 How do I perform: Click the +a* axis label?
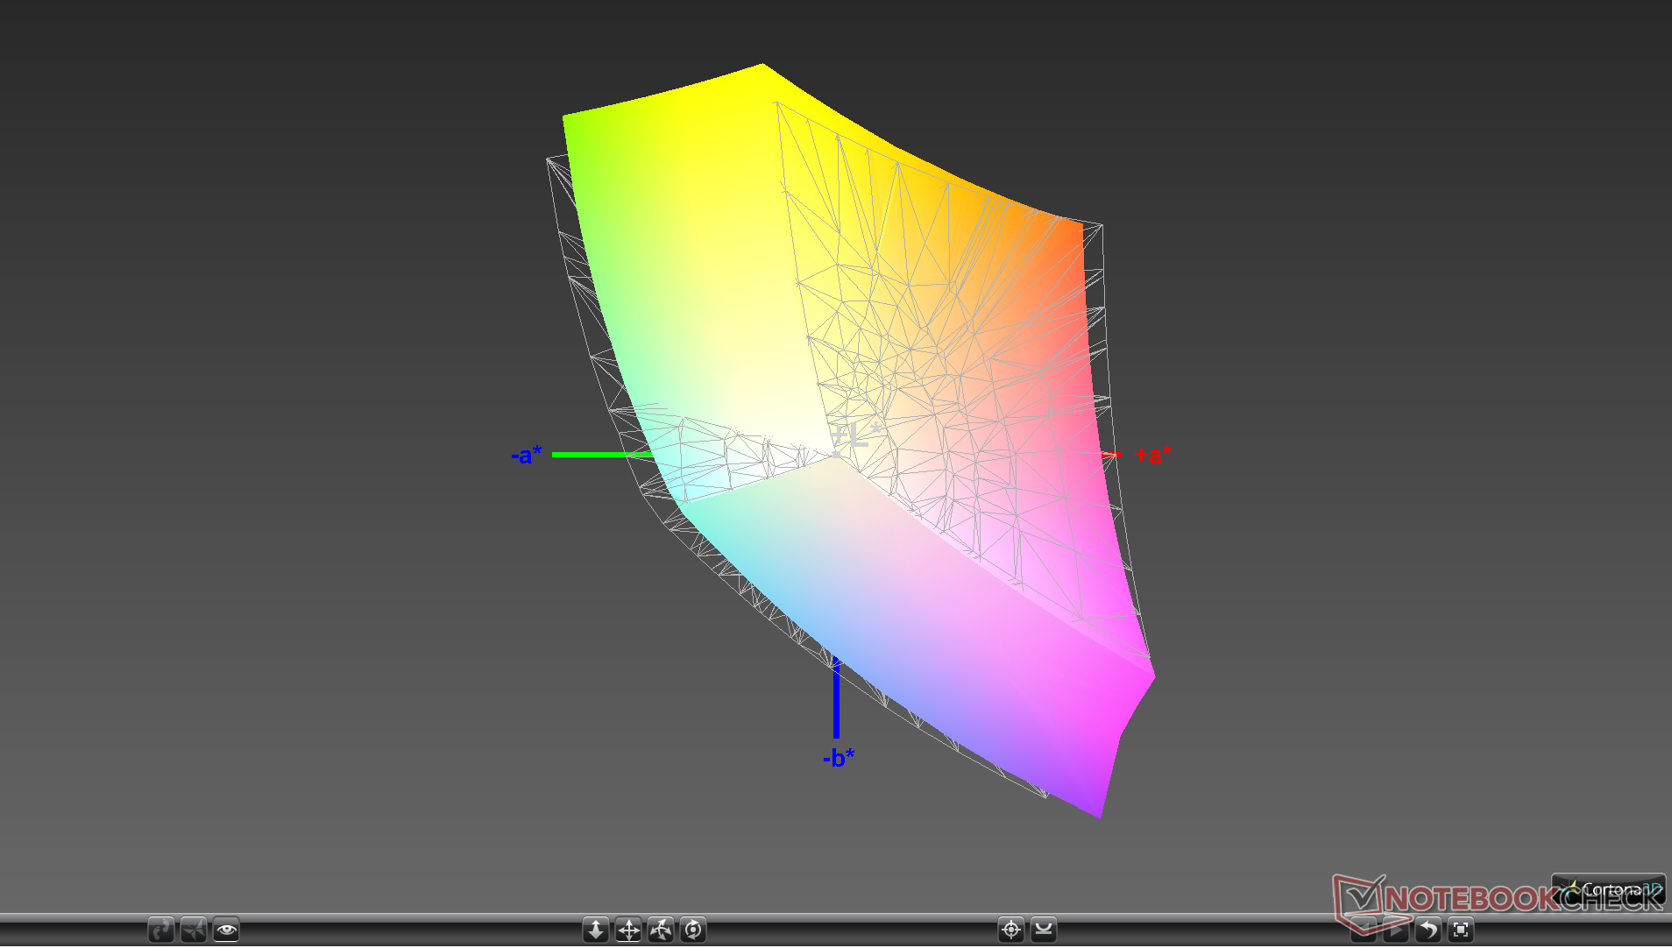click(1153, 455)
